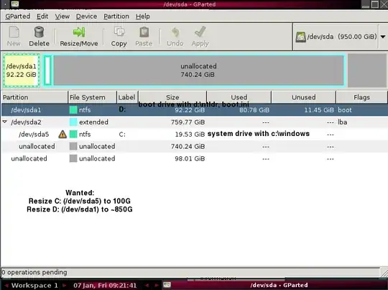
Task: Click the date and time in bottom panel
Action: (x=105, y=285)
